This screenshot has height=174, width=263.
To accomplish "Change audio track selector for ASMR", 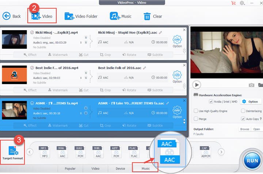I will 81,113.
